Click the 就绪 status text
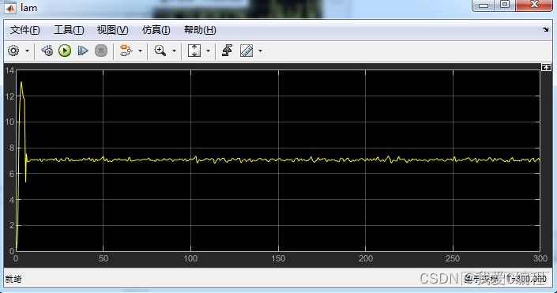Image resolution: width=557 pixels, height=293 pixels. click(13, 279)
